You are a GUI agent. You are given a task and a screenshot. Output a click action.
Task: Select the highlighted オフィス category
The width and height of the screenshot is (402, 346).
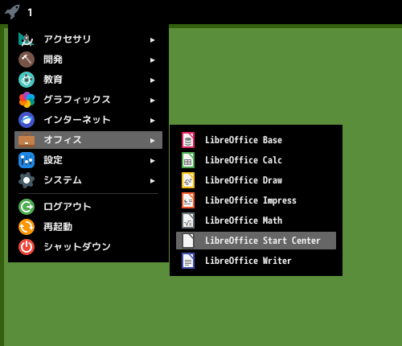coord(88,140)
